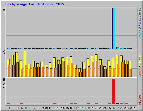The height and width of the screenshot is (111, 143).
Task: Click the 165748 axis value label
Action: coord(4,83)
